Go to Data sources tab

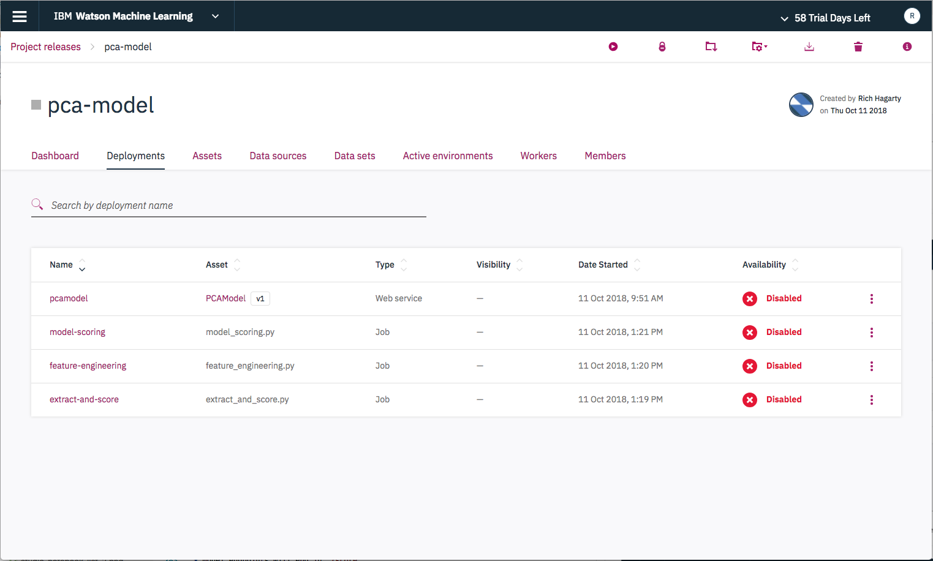(x=278, y=156)
